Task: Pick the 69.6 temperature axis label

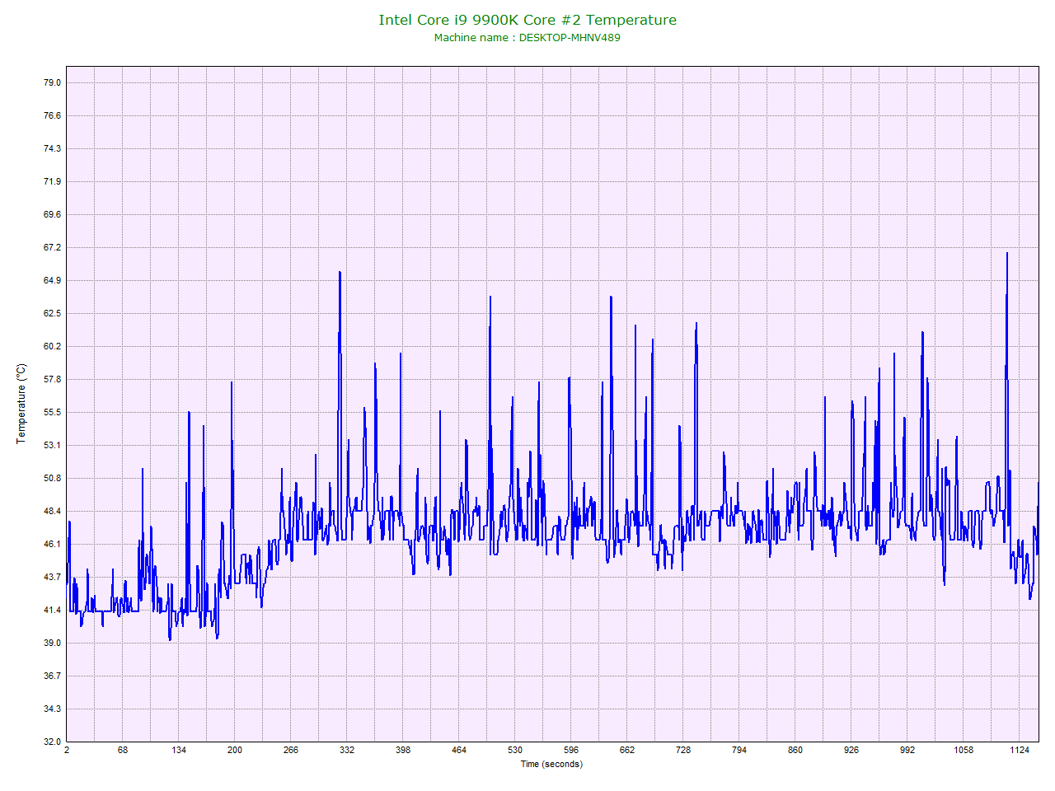Action: 53,214
